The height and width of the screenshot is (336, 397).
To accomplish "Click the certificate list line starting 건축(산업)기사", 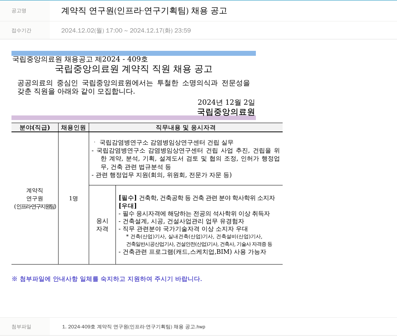I will click(x=194, y=237).
